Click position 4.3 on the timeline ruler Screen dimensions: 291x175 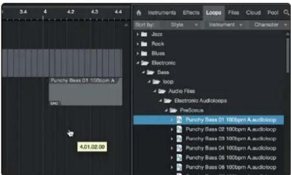click(x=94, y=12)
